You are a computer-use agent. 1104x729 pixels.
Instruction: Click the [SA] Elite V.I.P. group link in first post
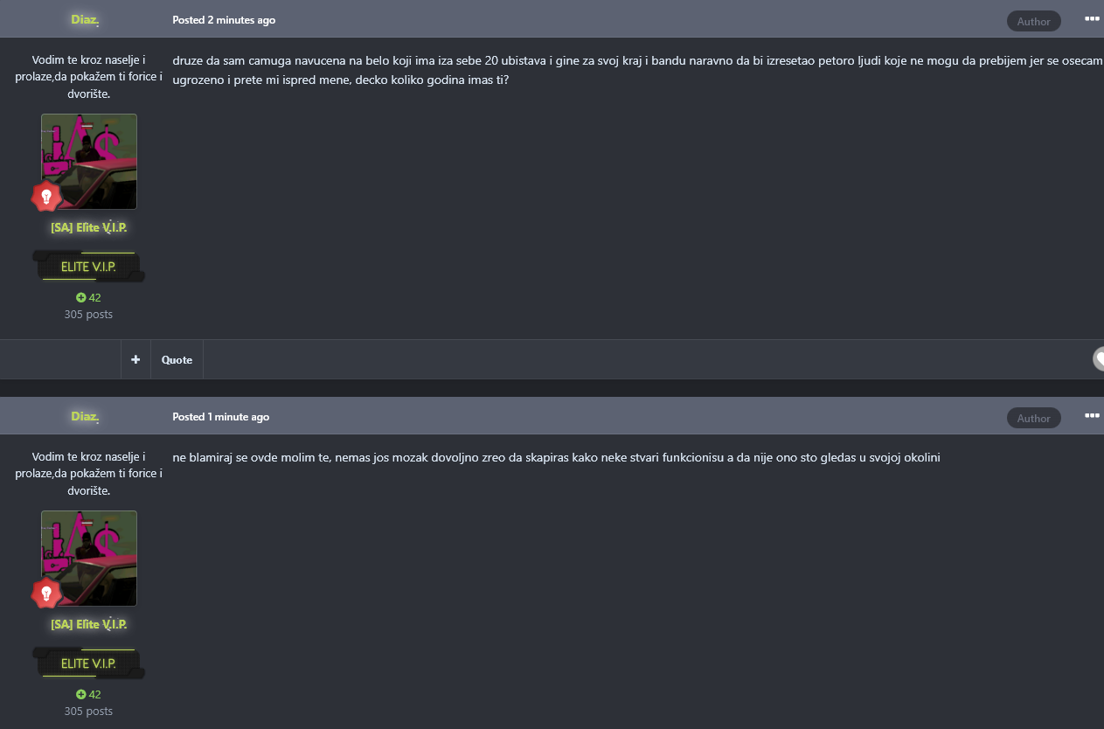89,227
